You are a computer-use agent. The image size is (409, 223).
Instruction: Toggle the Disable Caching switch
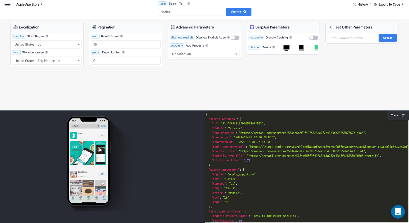coord(313,38)
